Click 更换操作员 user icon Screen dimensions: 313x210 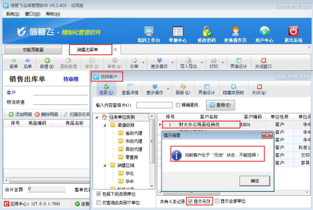point(235,34)
